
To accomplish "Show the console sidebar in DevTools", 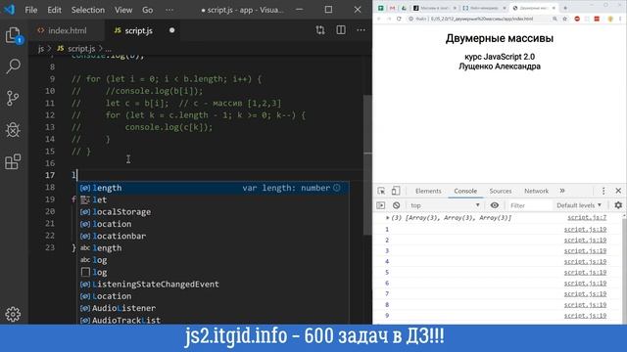I will 381,205.
